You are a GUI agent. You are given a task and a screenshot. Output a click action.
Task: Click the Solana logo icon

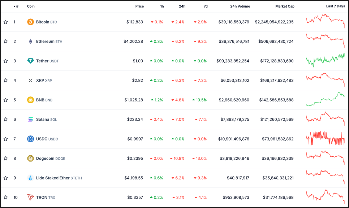click(30, 120)
